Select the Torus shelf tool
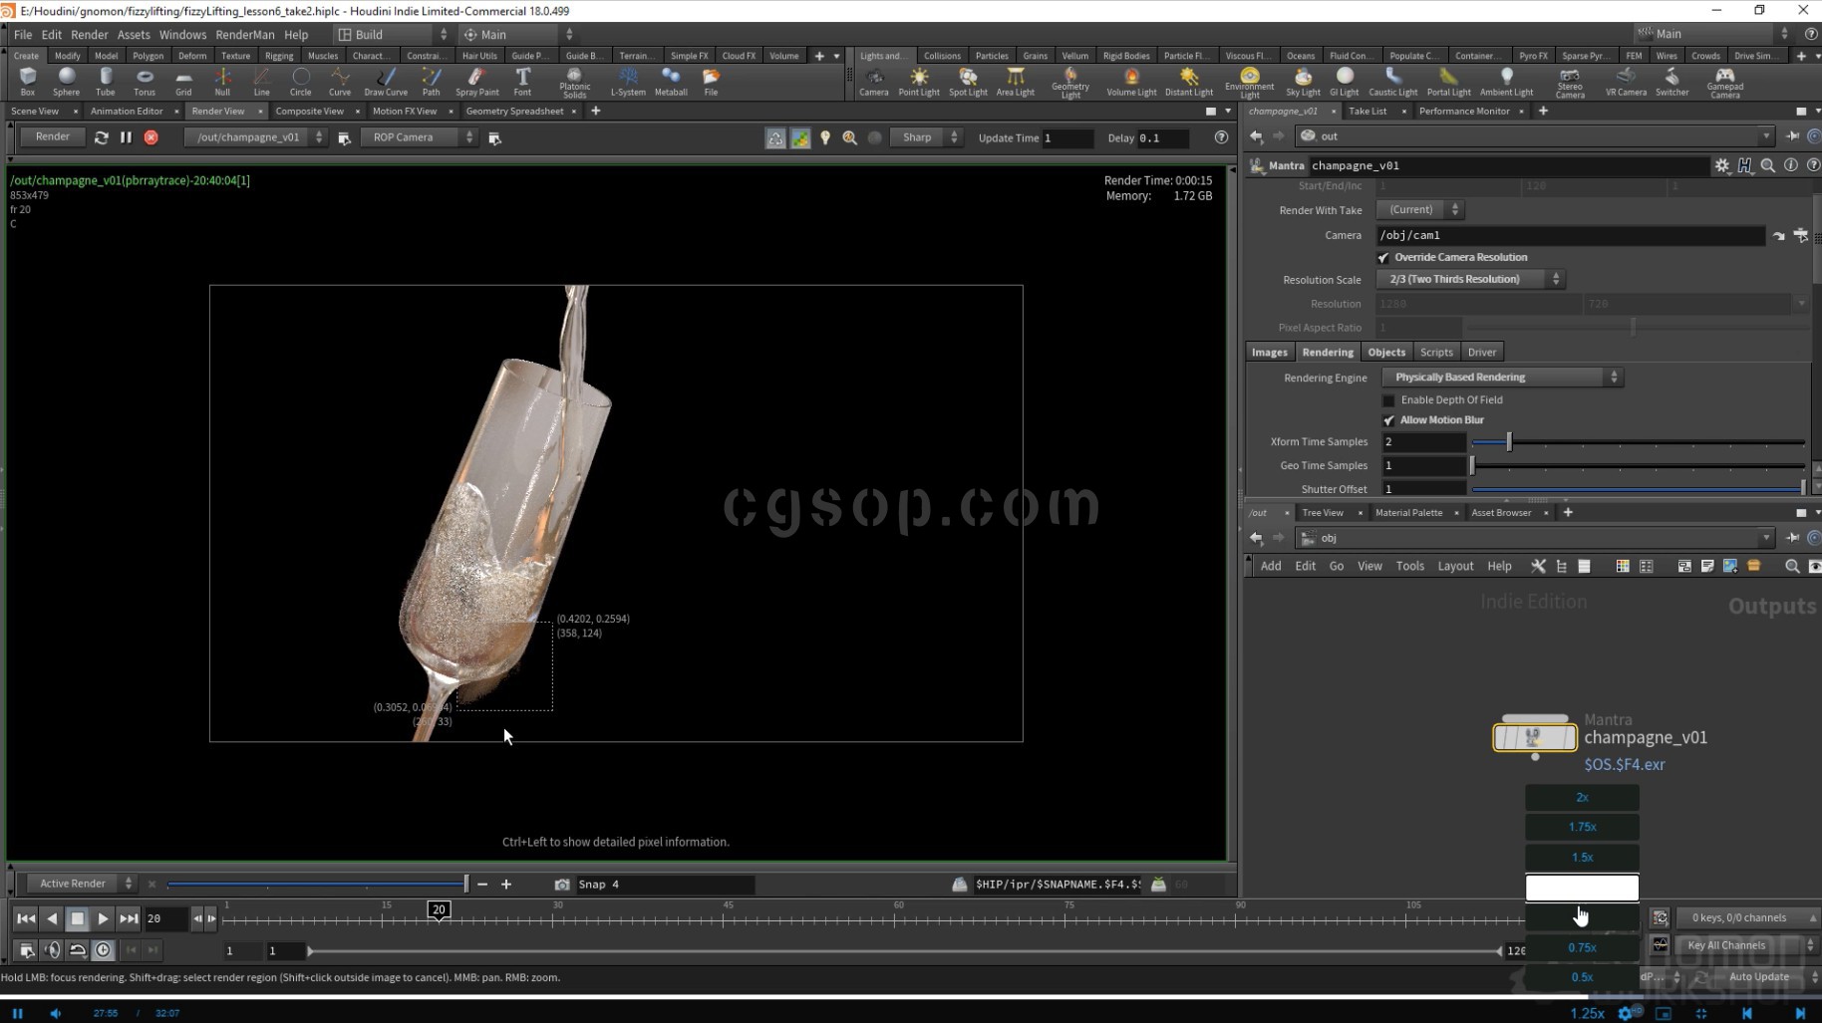This screenshot has width=1822, height=1023. click(145, 82)
